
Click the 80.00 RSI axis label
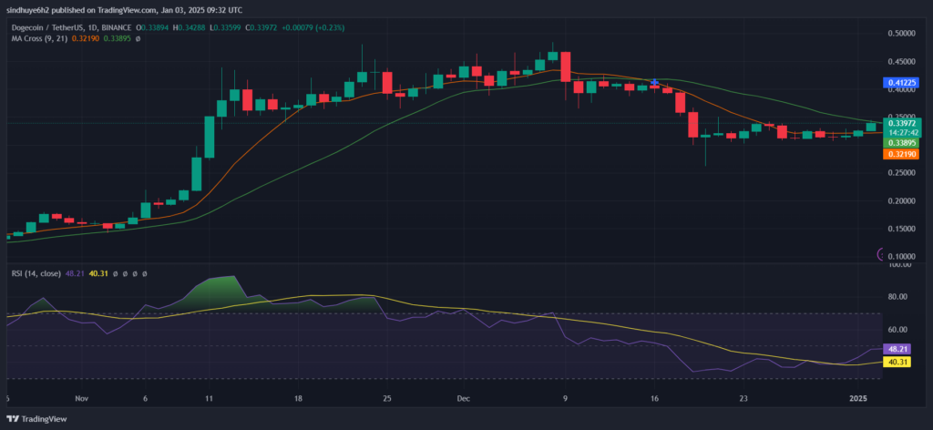tap(897, 297)
